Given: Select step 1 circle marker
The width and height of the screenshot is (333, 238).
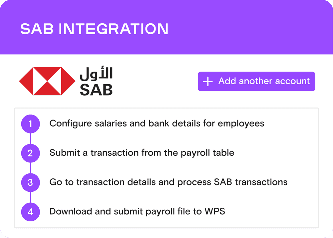Looking at the screenshot, I should [30, 124].
